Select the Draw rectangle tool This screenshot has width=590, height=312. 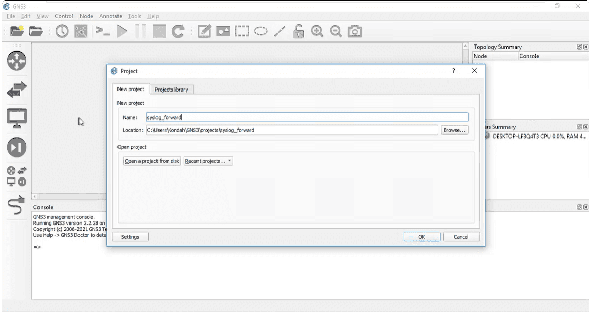[242, 31]
